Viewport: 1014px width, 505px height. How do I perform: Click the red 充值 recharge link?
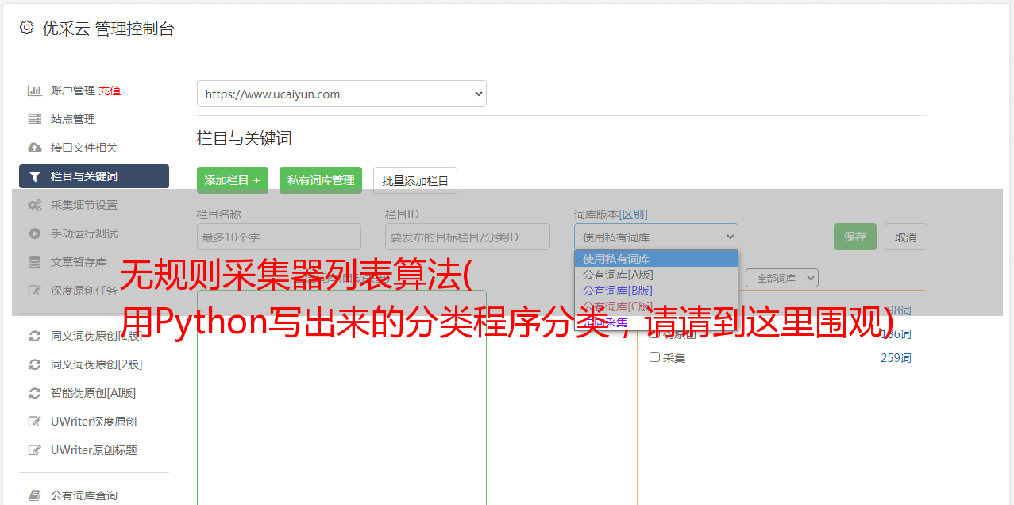[110, 91]
